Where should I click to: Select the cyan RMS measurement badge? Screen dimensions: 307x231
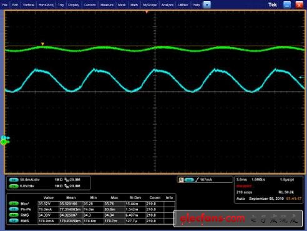14,221
